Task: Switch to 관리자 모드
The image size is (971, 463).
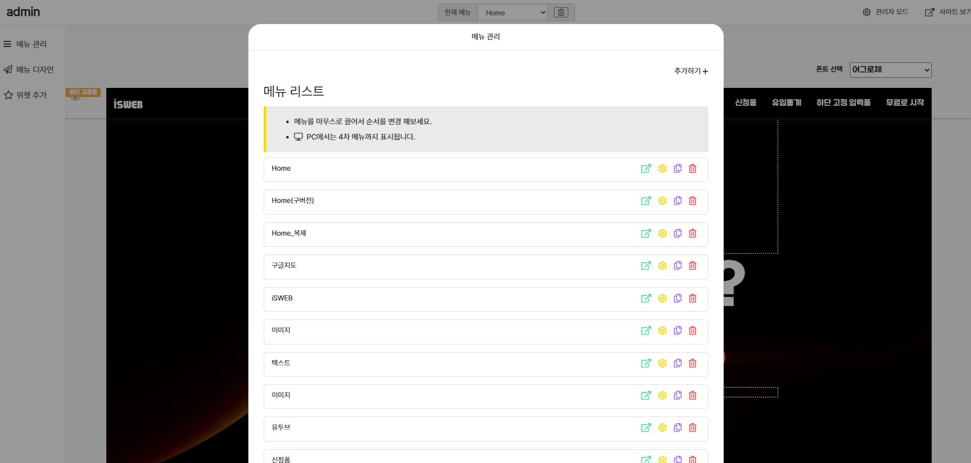Action: [886, 12]
